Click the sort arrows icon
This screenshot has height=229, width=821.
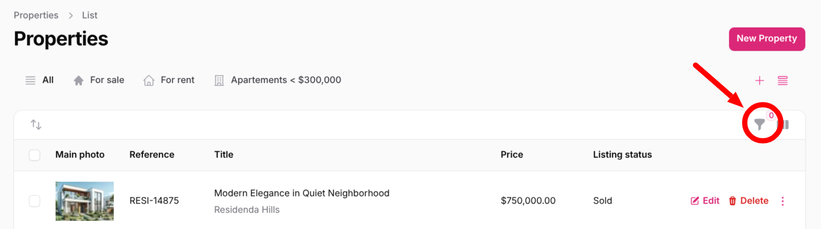pos(36,124)
